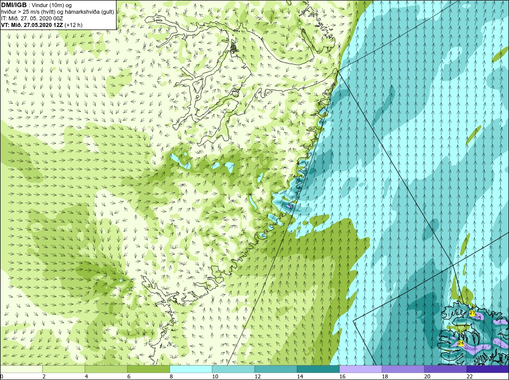Click the "hámarkshviða (gult)" text

[90, 12]
